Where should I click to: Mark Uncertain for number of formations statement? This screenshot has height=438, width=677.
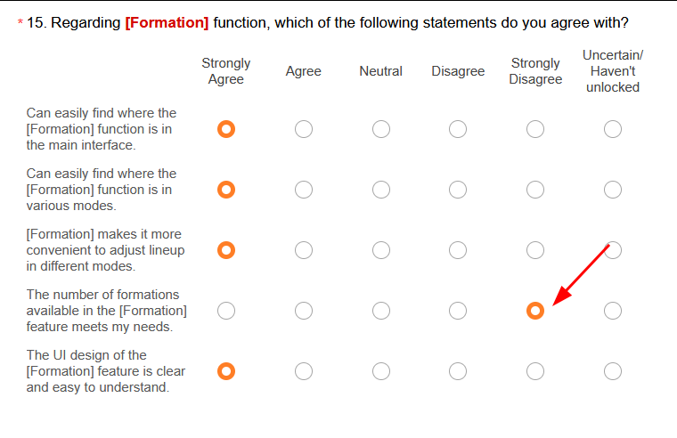613,311
